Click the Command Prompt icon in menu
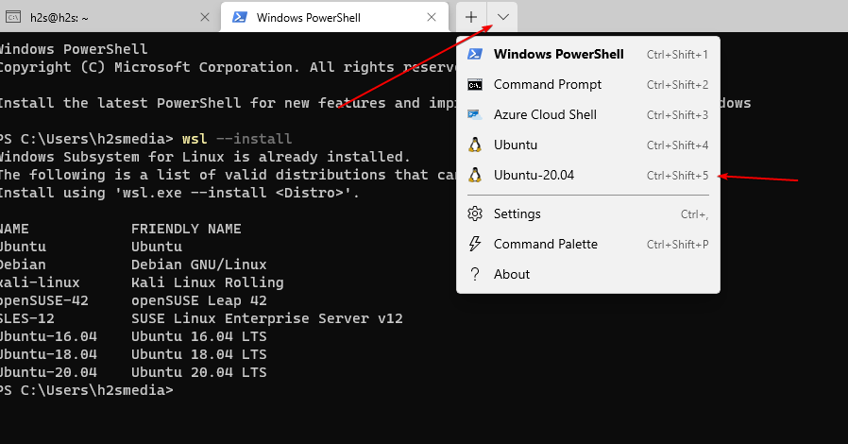 coord(476,84)
